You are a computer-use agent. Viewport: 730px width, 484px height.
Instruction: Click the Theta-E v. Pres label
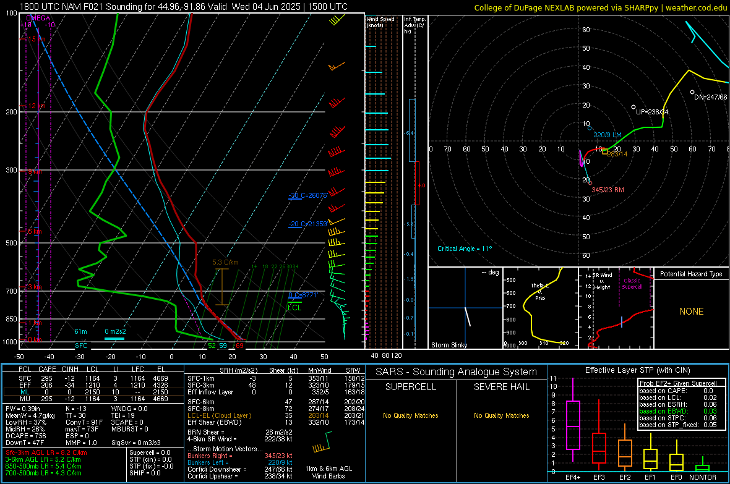pos(540,292)
